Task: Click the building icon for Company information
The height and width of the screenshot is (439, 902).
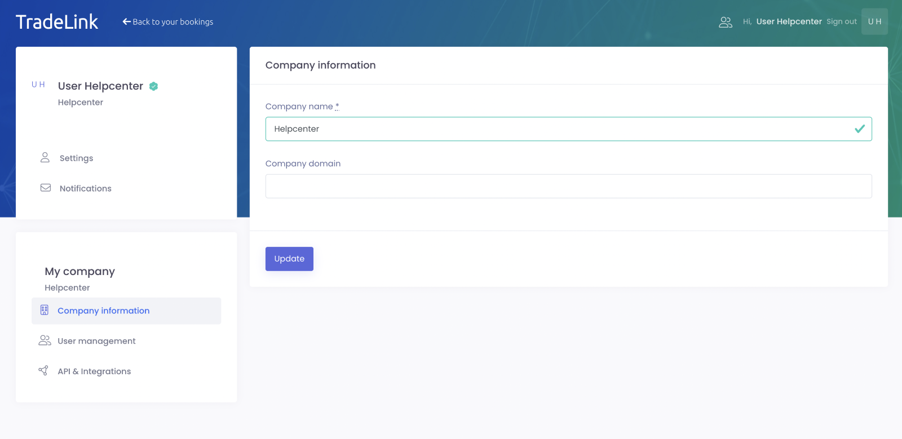Action: [x=45, y=311]
